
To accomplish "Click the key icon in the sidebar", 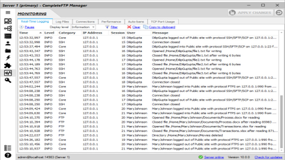I will click(8, 80).
